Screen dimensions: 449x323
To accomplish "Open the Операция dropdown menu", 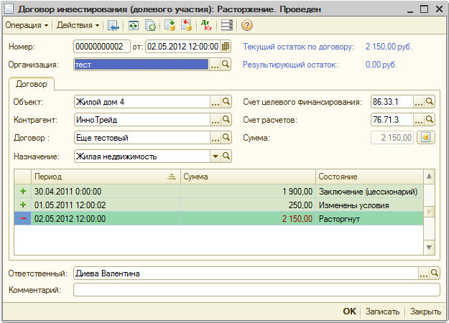I will (x=27, y=25).
